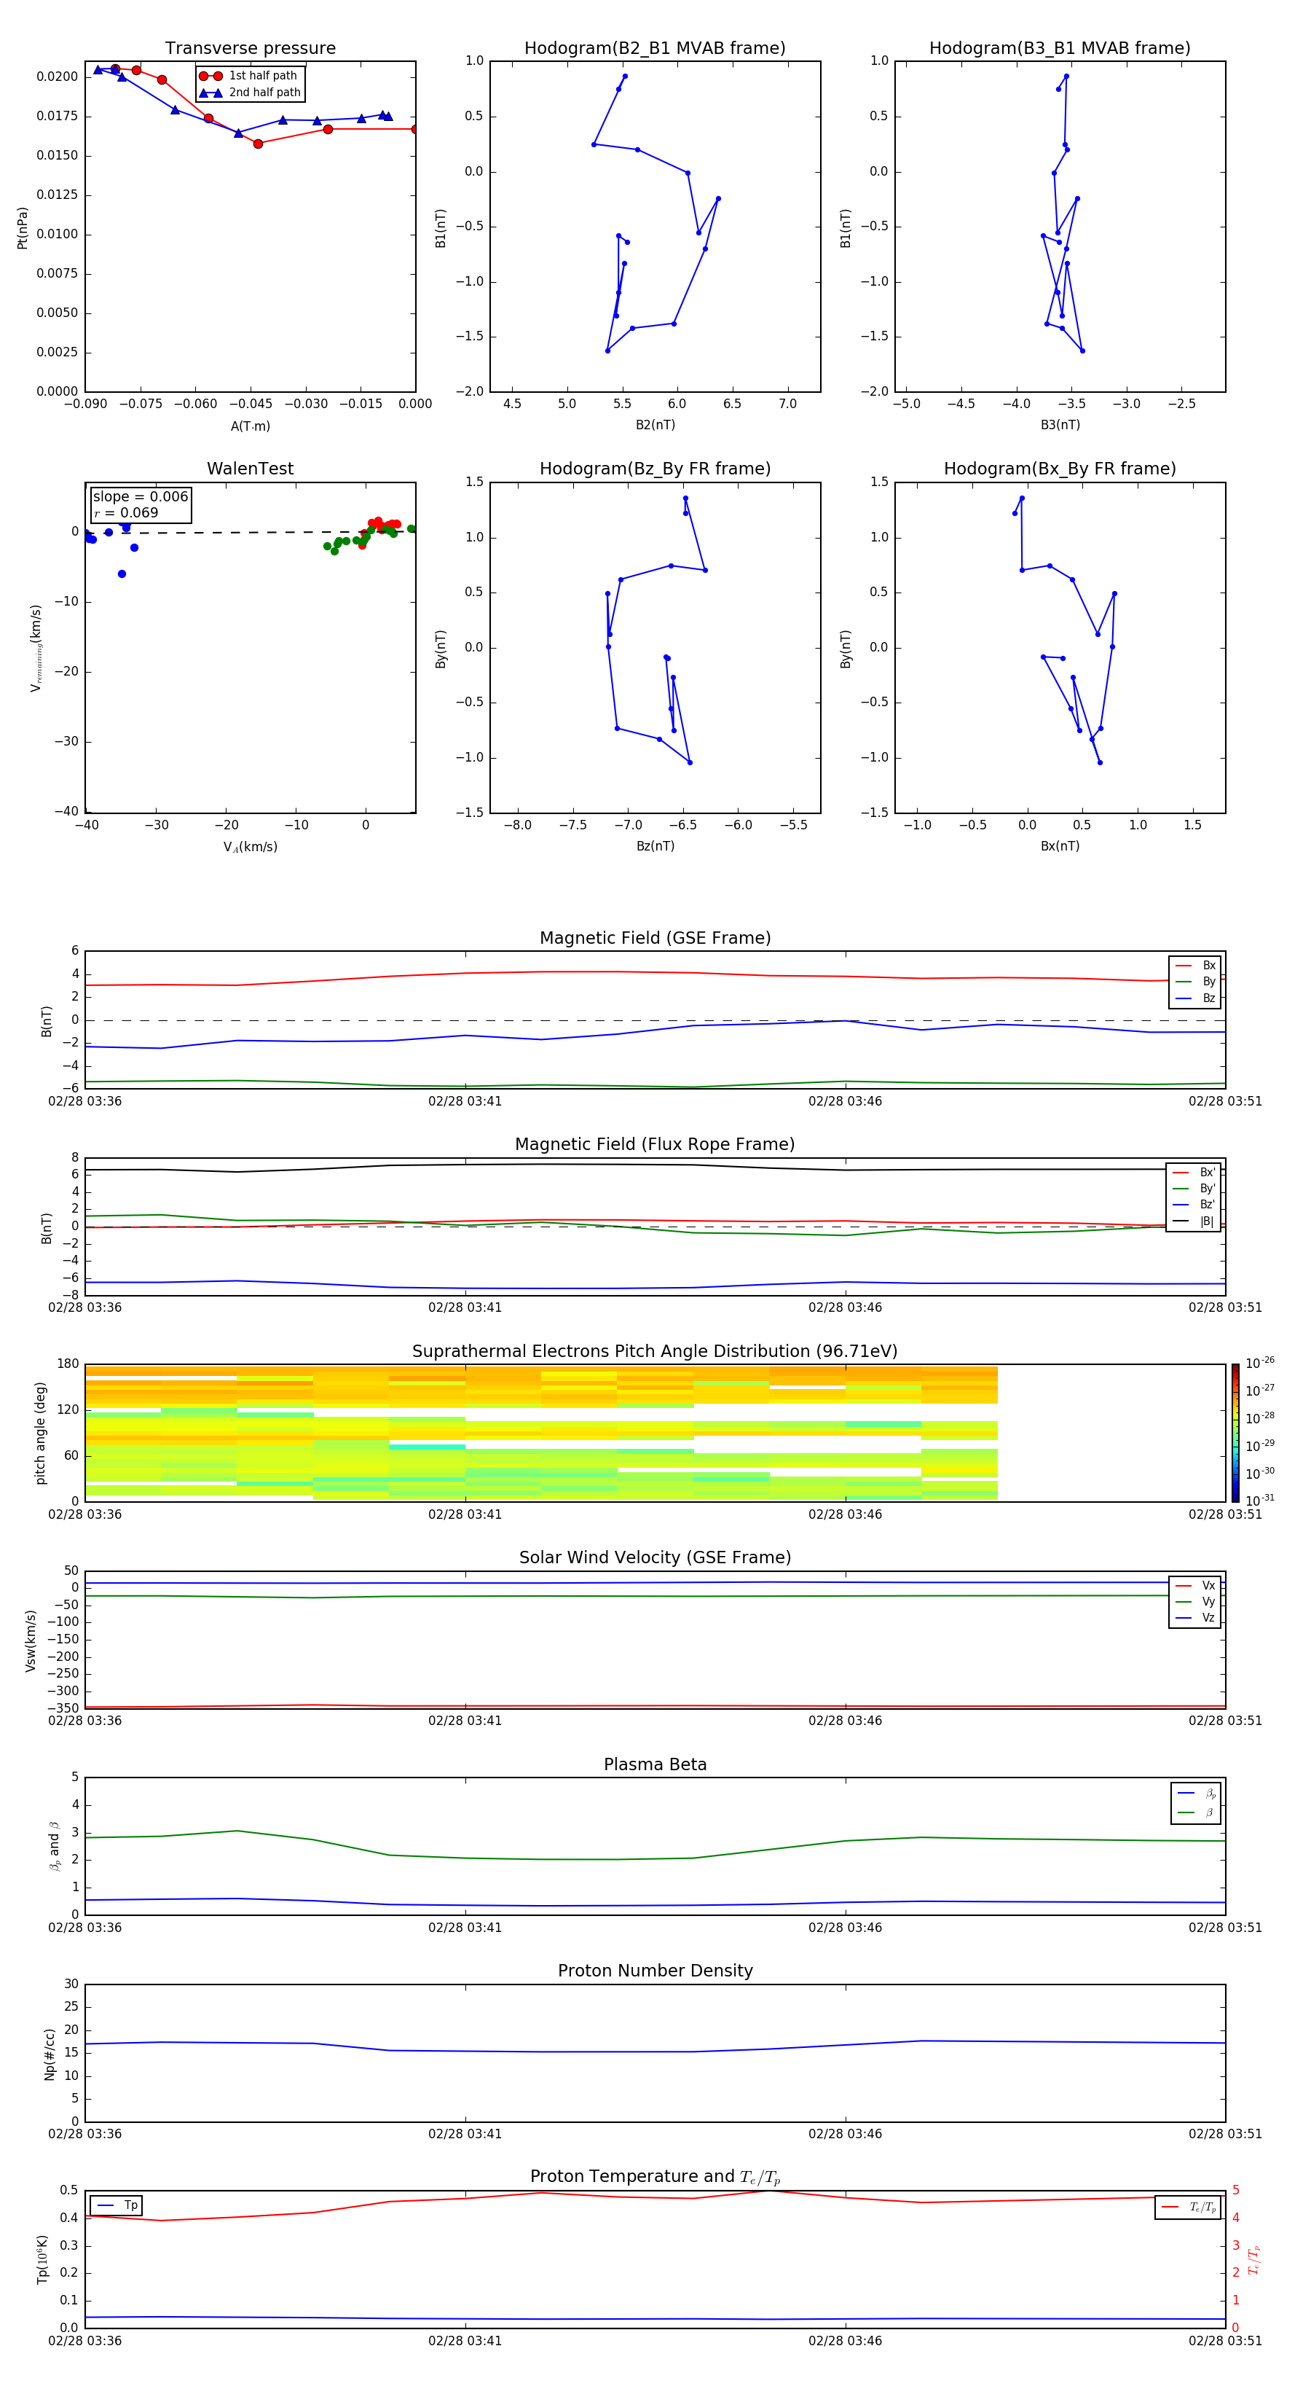Click the 'Np(#/cc)' axis label

tap(50, 2054)
